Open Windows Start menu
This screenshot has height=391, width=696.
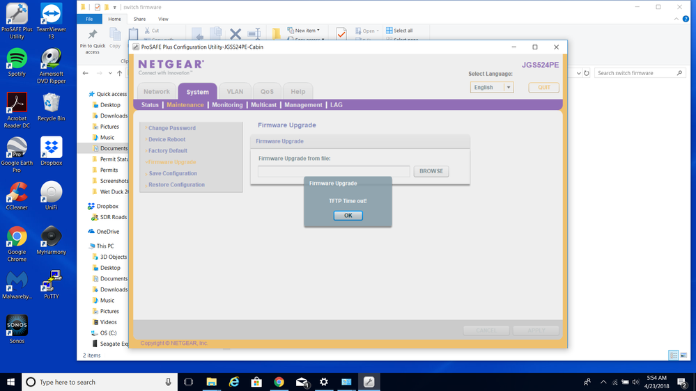click(x=10, y=382)
